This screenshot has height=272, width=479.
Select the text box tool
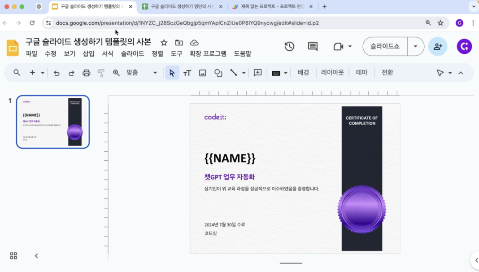(187, 72)
